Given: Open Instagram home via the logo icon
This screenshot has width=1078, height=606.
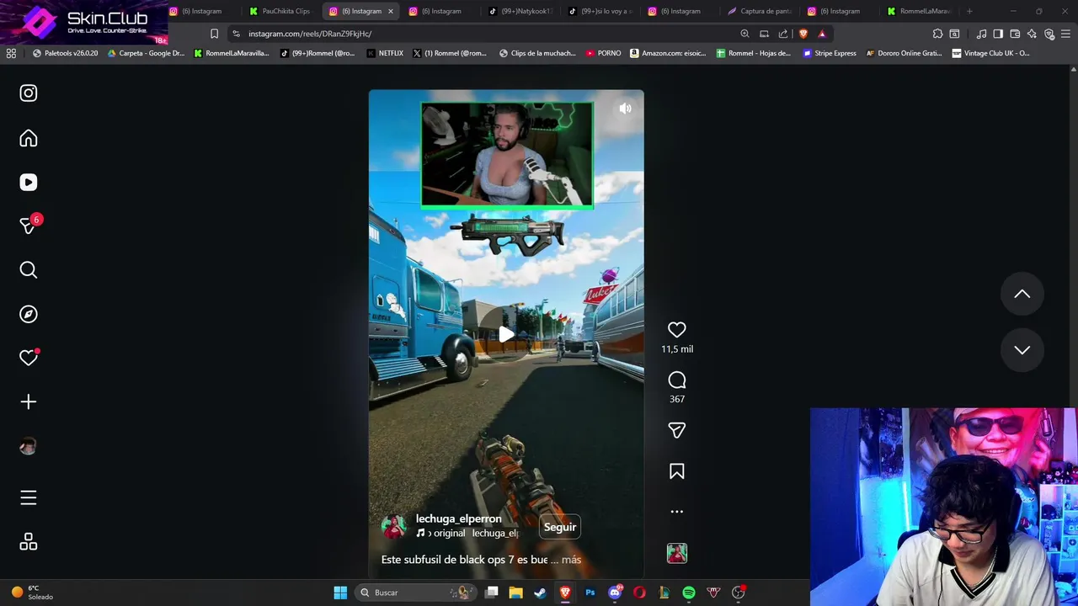Looking at the screenshot, I should 29,93.
